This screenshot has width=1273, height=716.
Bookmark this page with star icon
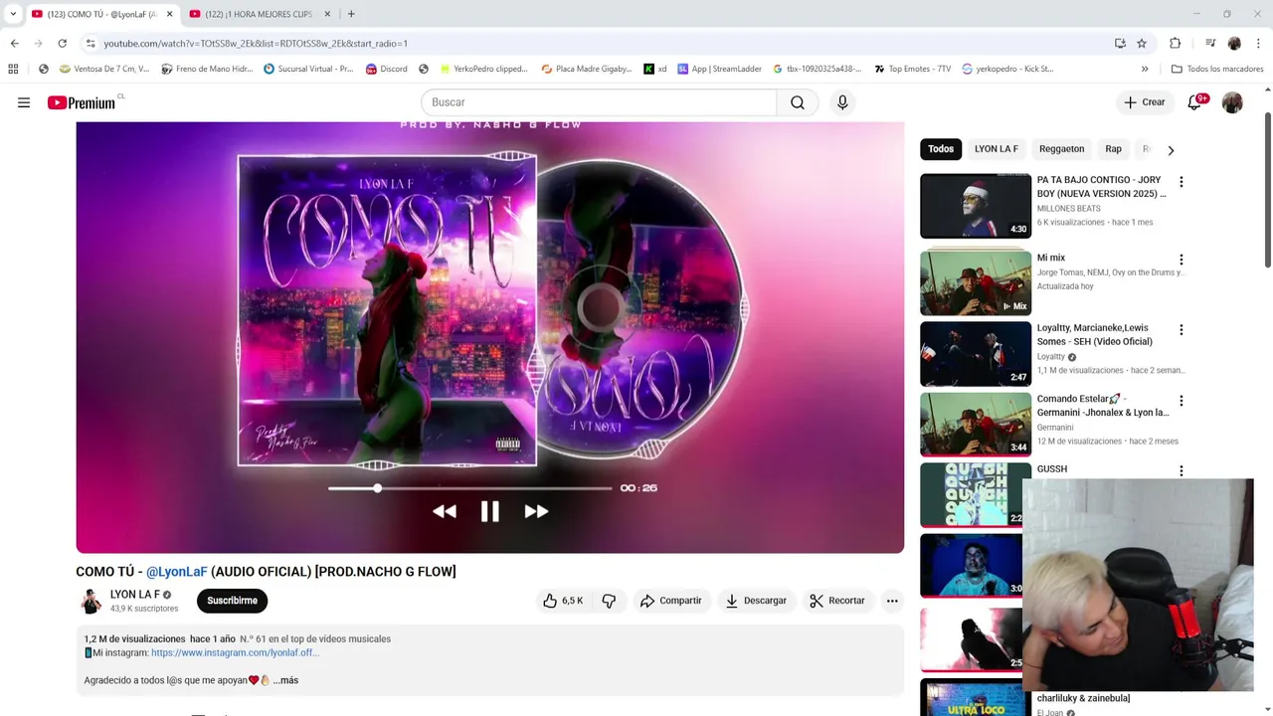tap(1142, 43)
